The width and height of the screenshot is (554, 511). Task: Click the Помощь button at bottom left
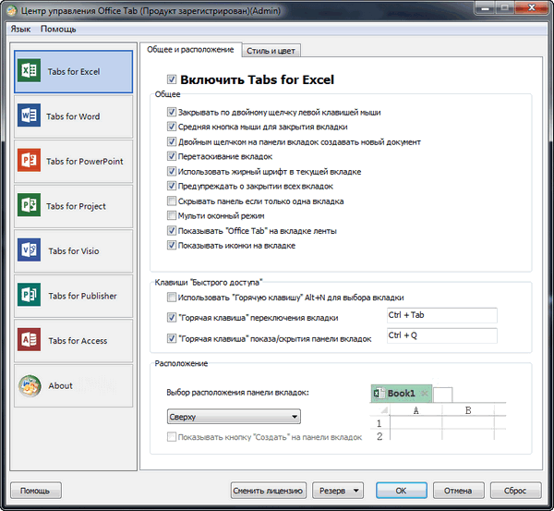point(35,491)
